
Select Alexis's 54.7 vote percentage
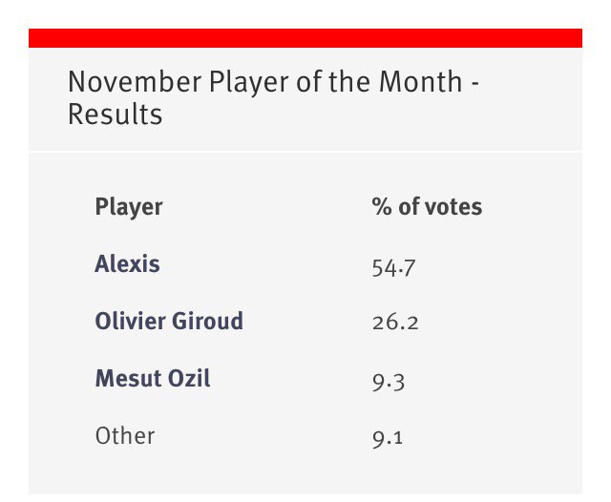click(393, 268)
